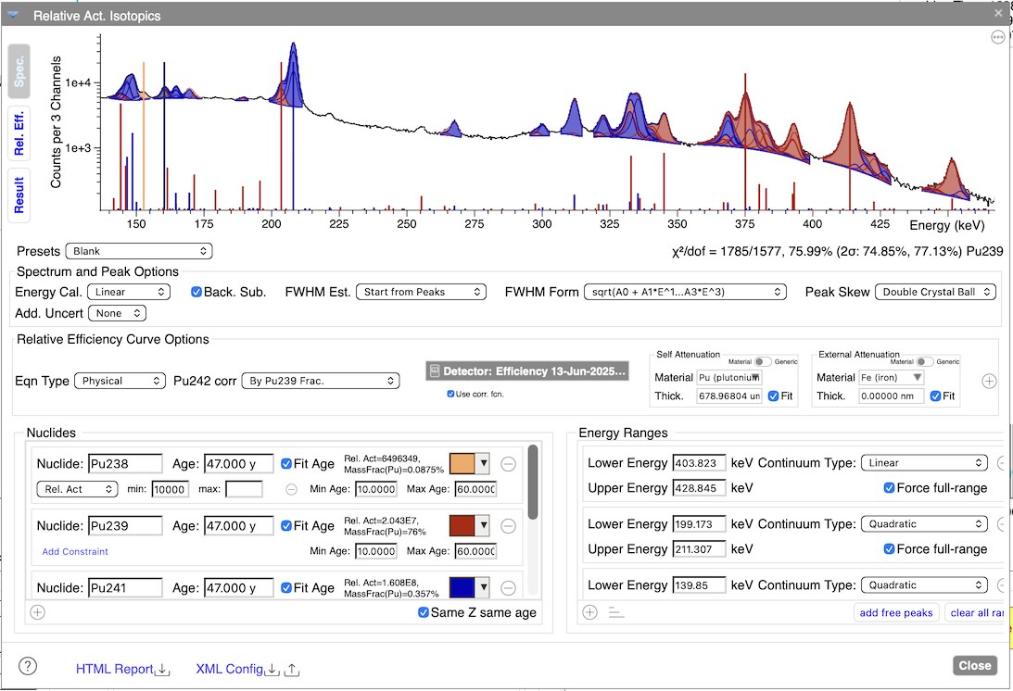Switch to the Result tab
The width and height of the screenshot is (1013, 691).
[19, 195]
